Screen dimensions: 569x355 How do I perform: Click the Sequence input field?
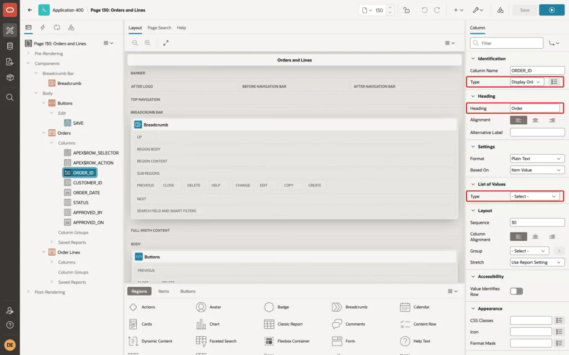coord(537,222)
